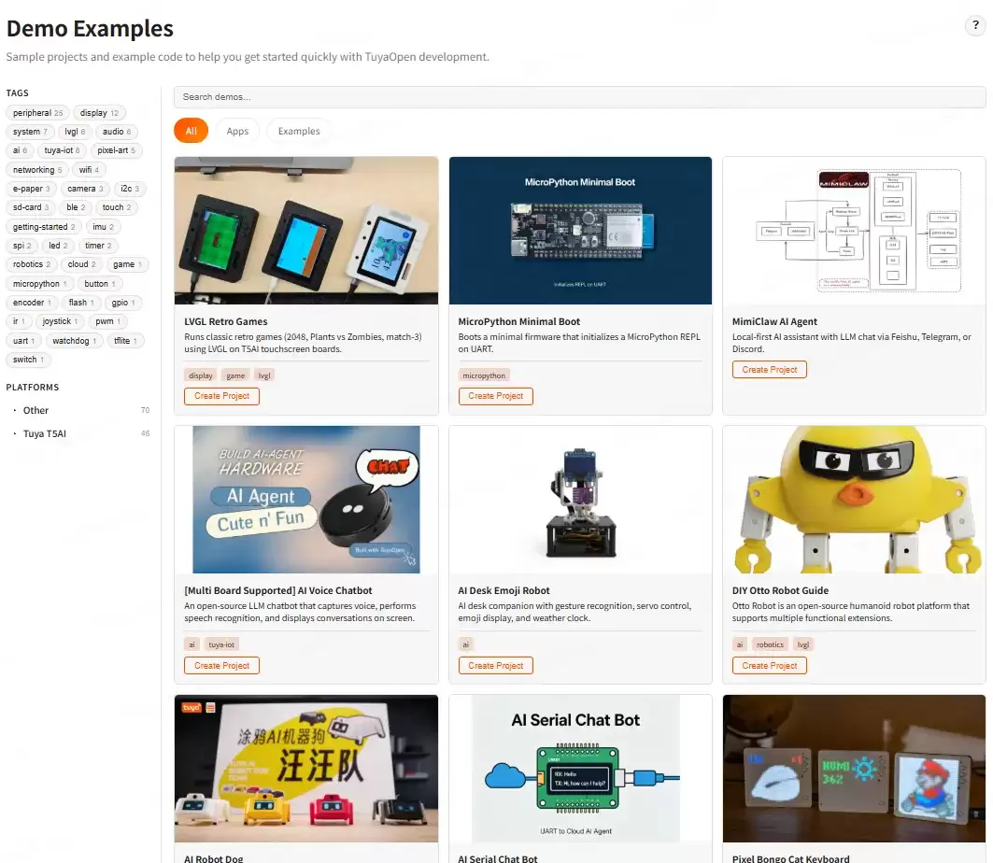993x863 pixels.
Task: Choose the micropython tag in sidebar
Action: coord(40,284)
